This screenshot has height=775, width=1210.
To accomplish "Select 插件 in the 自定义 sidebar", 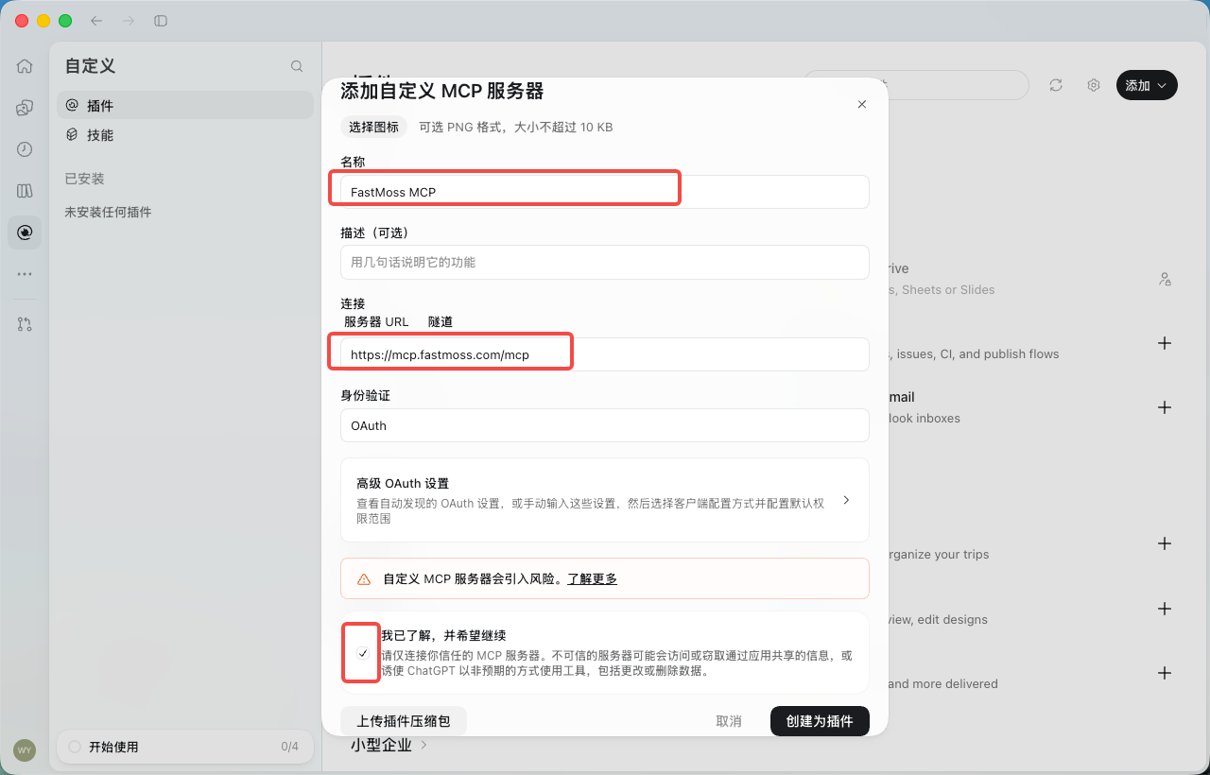I will tap(185, 106).
